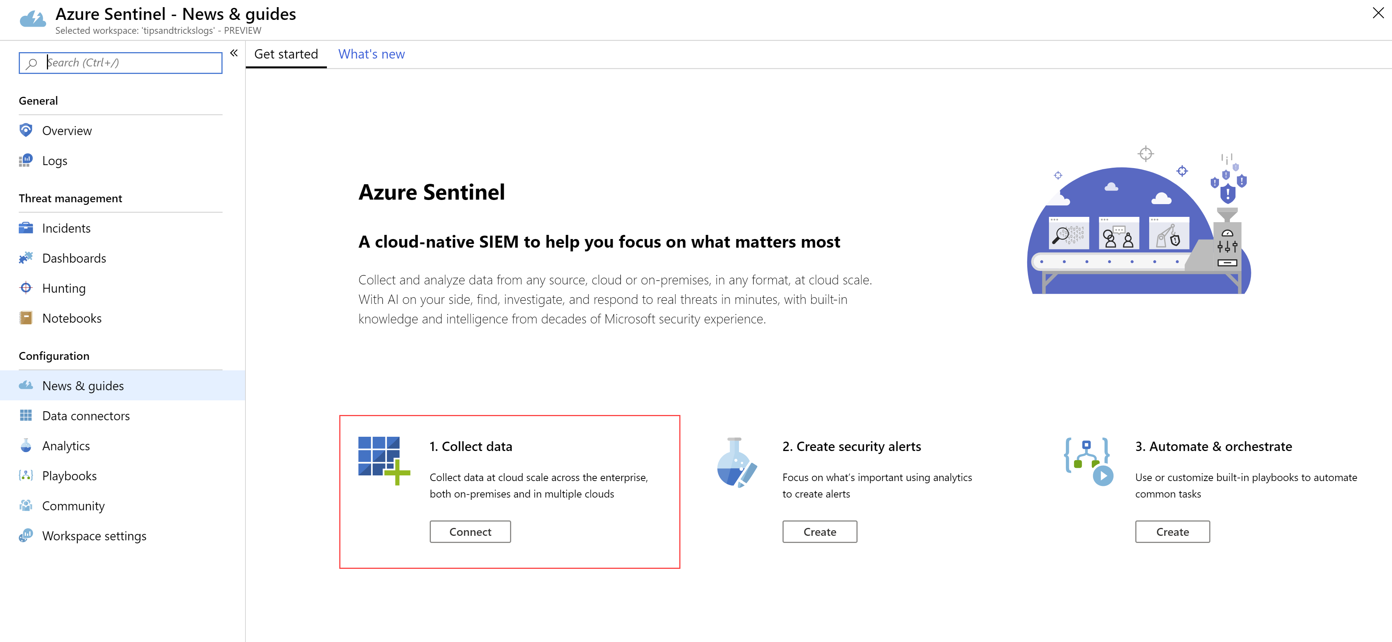Click the Notebooks book icon
The width and height of the screenshot is (1392, 642).
pos(26,318)
